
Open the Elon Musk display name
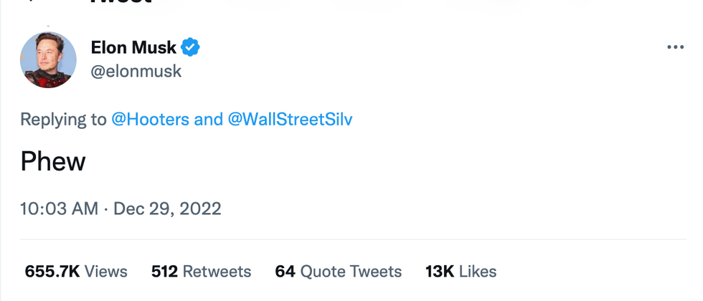pos(134,48)
